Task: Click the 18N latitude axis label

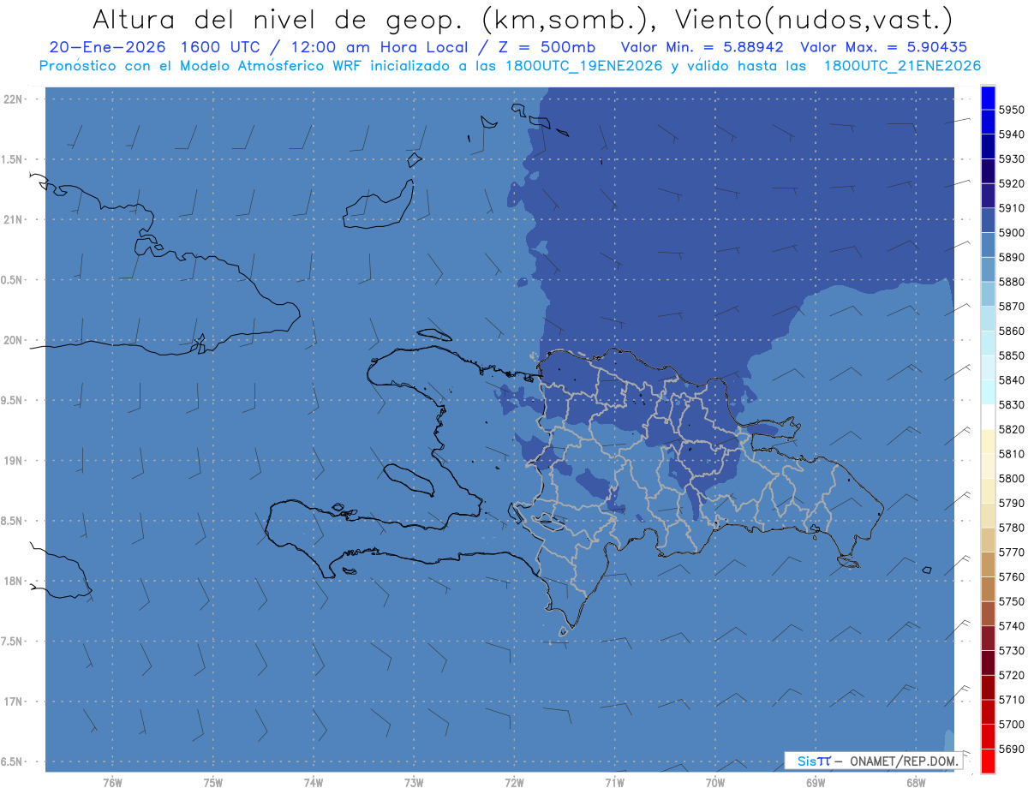Action: [x=13, y=581]
